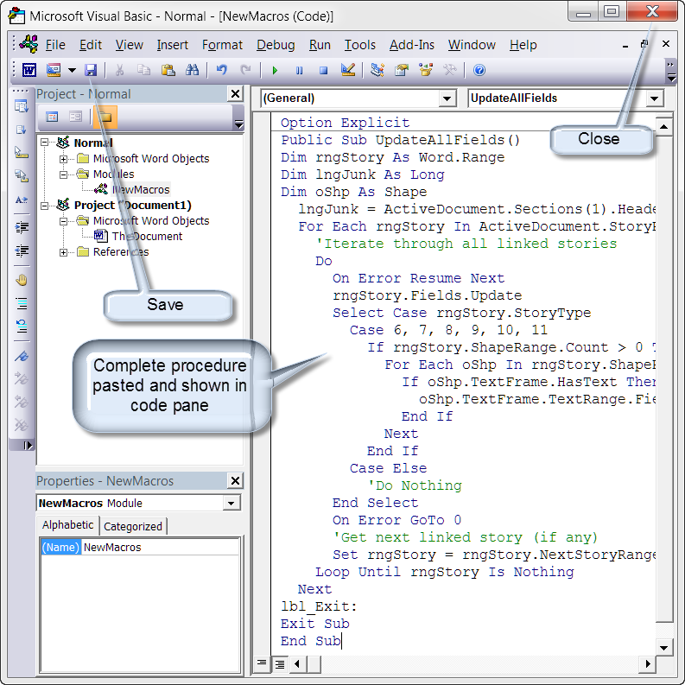Image resolution: width=685 pixels, height=685 pixels.
Task: Click View Code icon in the Project panel
Action: 52,117
